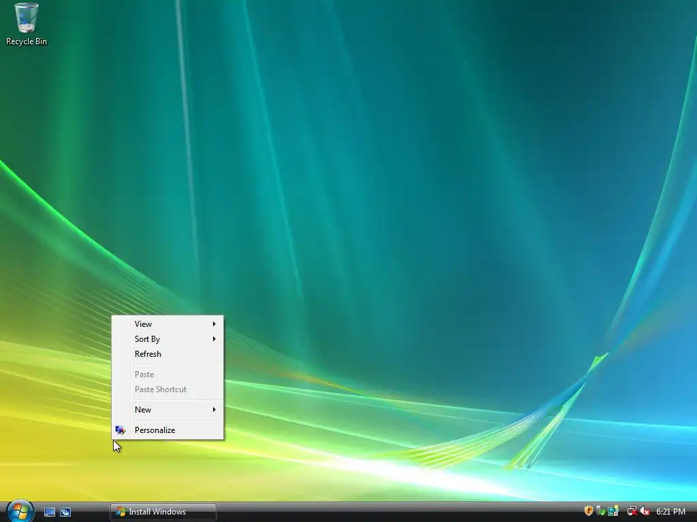
Task: Open the Sort By submenu
Action: pyautogui.click(x=167, y=339)
